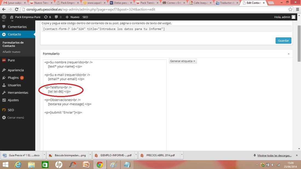The width and height of the screenshot is (301, 169).
Task: Open Herramientas in the sidebar
Action: pos(18,93)
